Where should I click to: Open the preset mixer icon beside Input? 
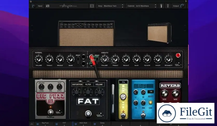[x=48, y=6]
